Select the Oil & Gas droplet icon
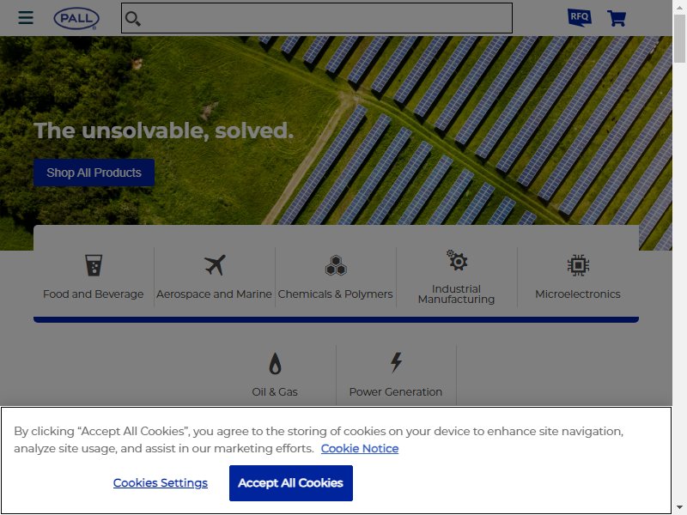The width and height of the screenshot is (687, 515). pos(275,363)
